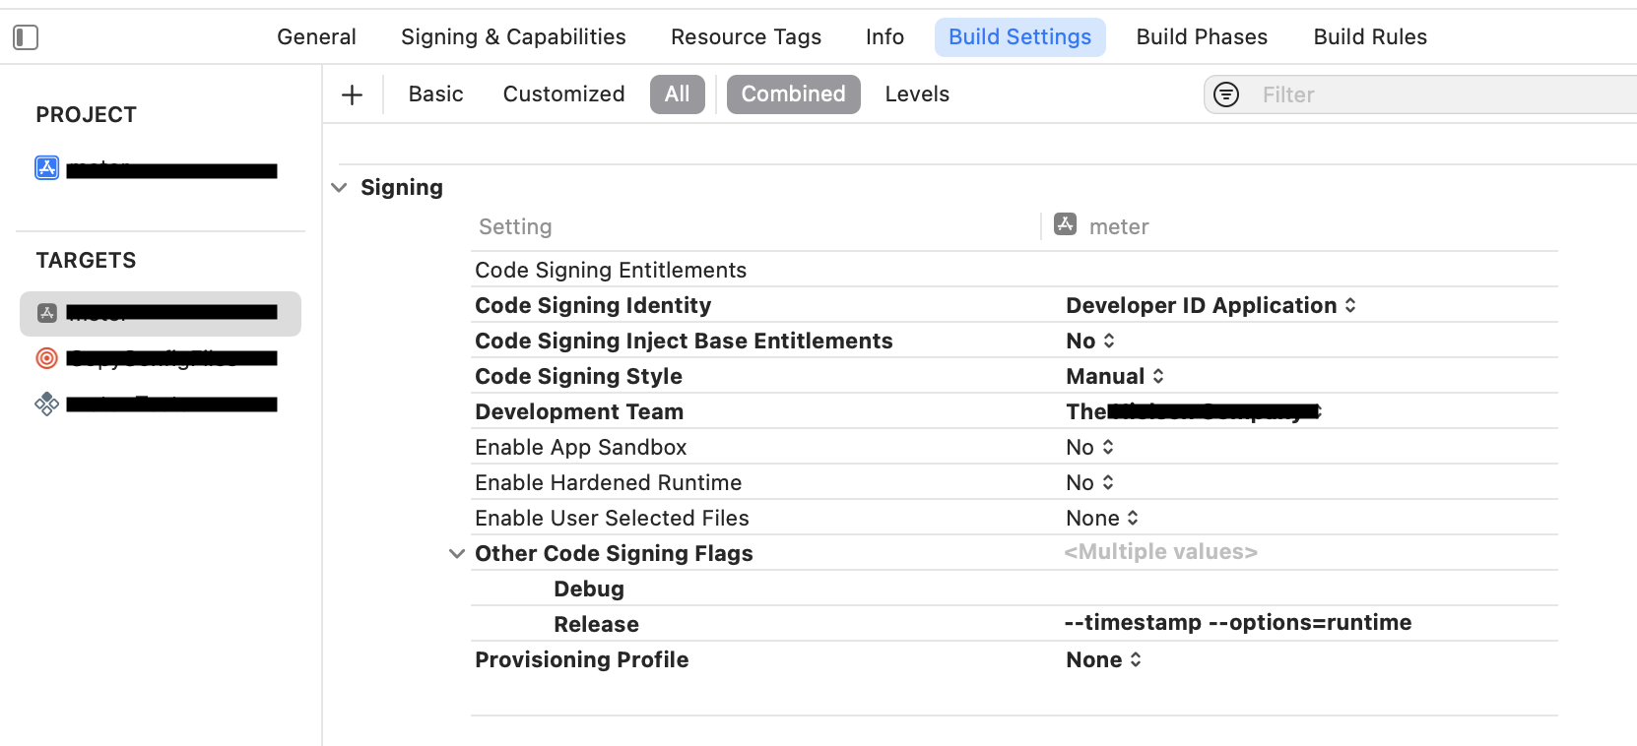Select the red bullseye aggregate target icon
1637x746 pixels.
tap(47, 358)
